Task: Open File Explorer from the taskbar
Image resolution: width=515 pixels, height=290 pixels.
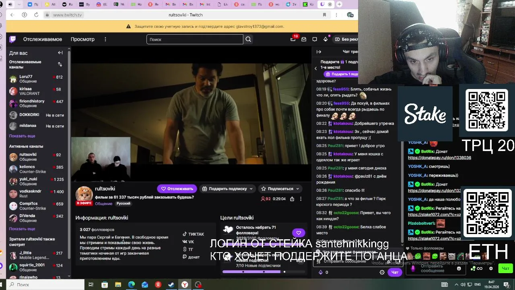Action: [x=118, y=285]
